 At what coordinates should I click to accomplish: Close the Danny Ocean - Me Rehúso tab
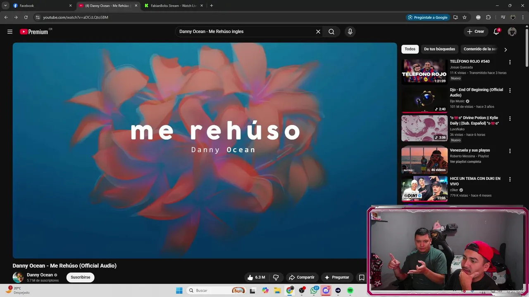(x=136, y=6)
